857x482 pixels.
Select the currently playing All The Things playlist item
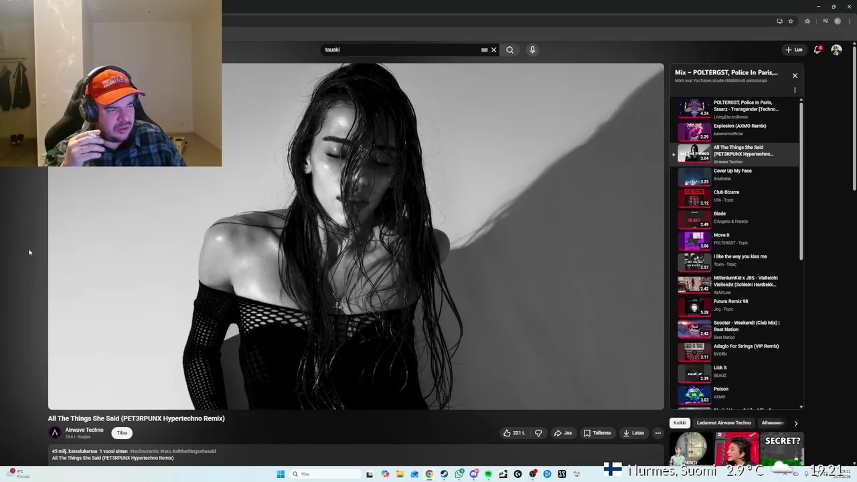click(734, 153)
